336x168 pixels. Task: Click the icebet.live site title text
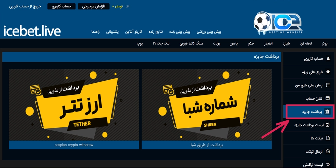pyautogui.click(x=32, y=31)
